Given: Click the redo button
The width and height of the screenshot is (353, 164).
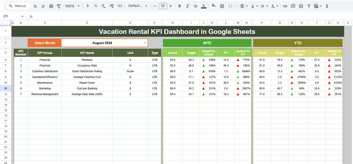Looking at the screenshot, I should click(43, 5).
